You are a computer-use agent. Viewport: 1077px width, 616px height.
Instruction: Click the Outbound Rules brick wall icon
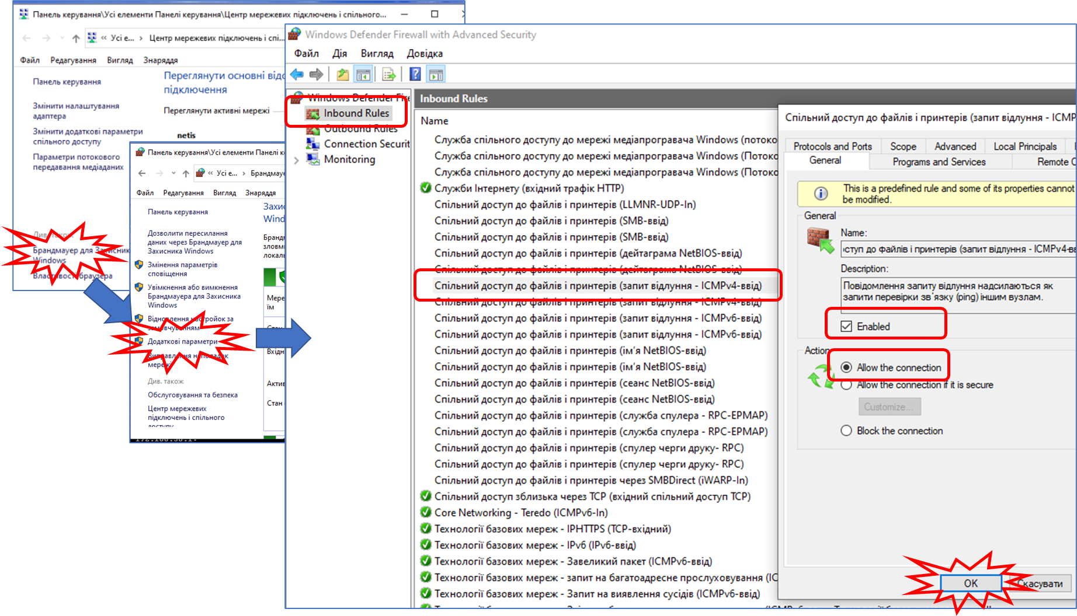(x=313, y=129)
